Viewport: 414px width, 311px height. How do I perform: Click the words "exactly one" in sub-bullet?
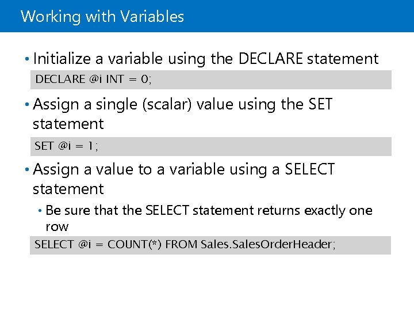tap(339, 211)
